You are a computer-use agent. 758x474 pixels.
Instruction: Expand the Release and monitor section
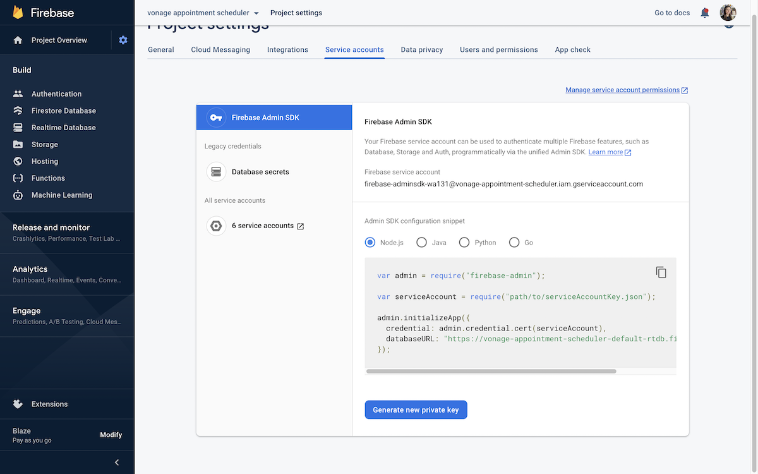tap(67, 232)
